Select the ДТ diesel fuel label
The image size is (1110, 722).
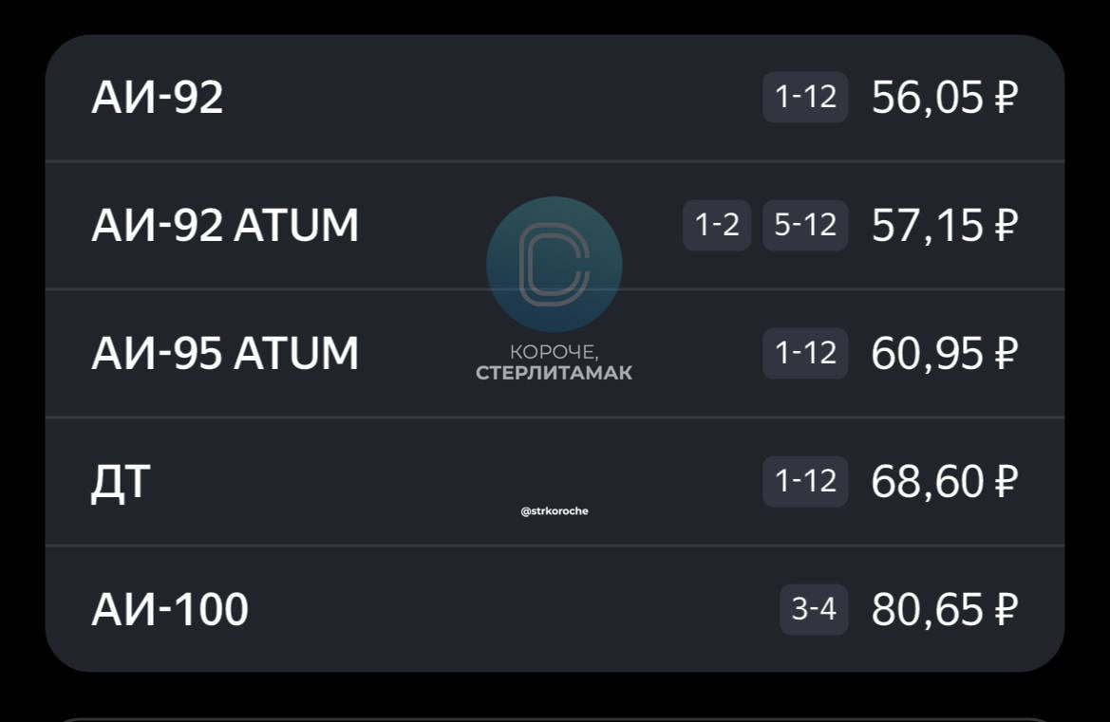[121, 482]
